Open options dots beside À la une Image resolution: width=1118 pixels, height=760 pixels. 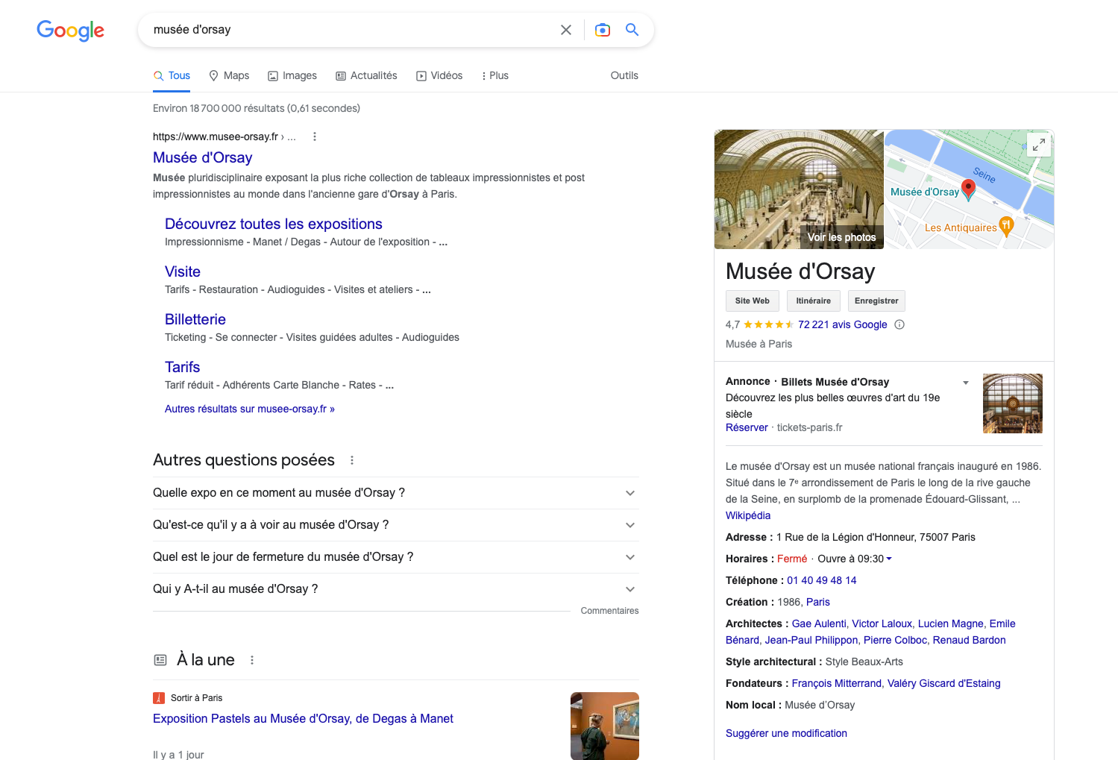[252, 660]
